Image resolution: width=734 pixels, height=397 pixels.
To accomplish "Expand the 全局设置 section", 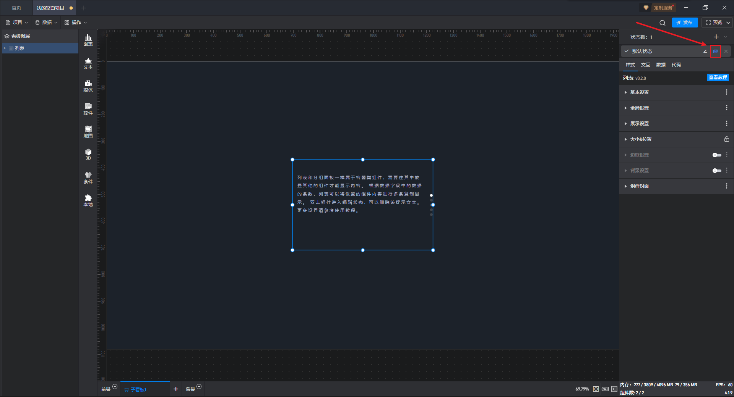I will pos(625,108).
